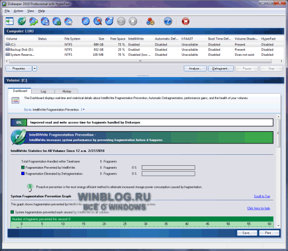Image resolution: width=288 pixels, height=251 pixels.
Task: Click the grey stop toolbar icon
Action: point(133,21)
